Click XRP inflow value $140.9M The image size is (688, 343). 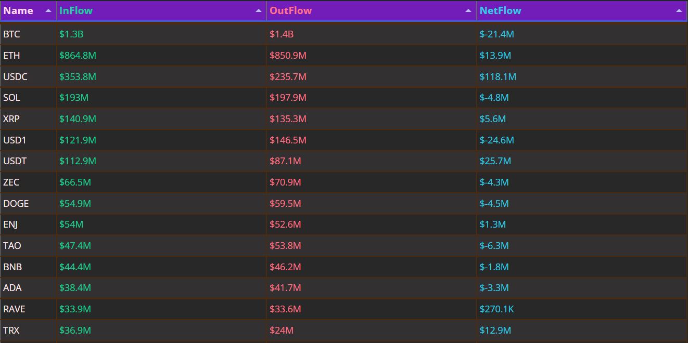coord(78,119)
